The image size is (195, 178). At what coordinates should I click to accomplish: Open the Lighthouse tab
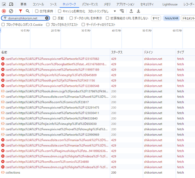(x=170, y=4)
